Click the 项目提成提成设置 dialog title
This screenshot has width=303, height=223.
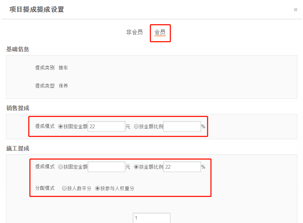click(37, 9)
